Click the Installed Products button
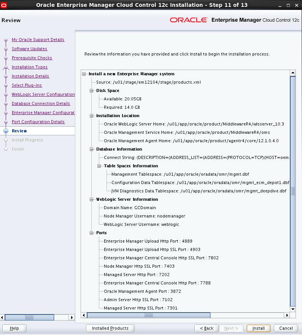Viewport: 302px width, 335px height. click(110, 329)
